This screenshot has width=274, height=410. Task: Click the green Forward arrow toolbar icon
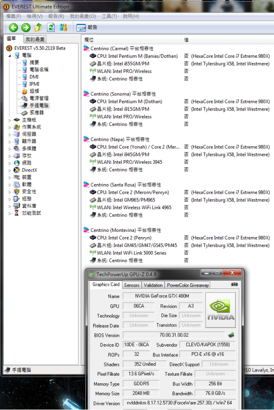click(26, 27)
